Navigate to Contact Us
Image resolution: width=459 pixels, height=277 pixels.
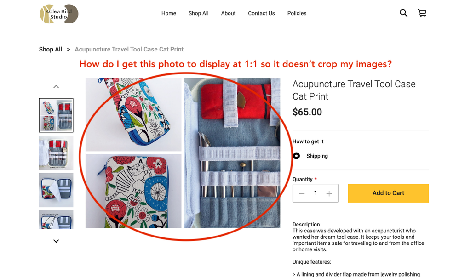pyautogui.click(x=261, y=13)
